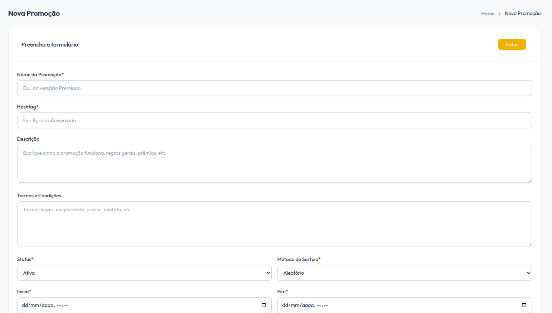The image size is (552, 313).
Task: Open the calendar picker in Fim field
Action: click(524, 305)
